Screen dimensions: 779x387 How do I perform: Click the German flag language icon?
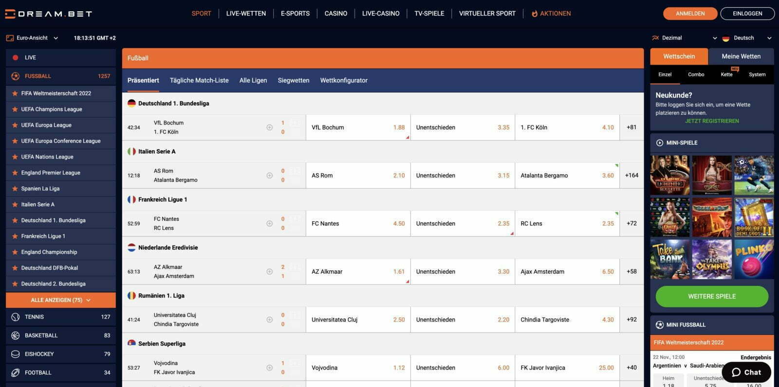(726, 38)
